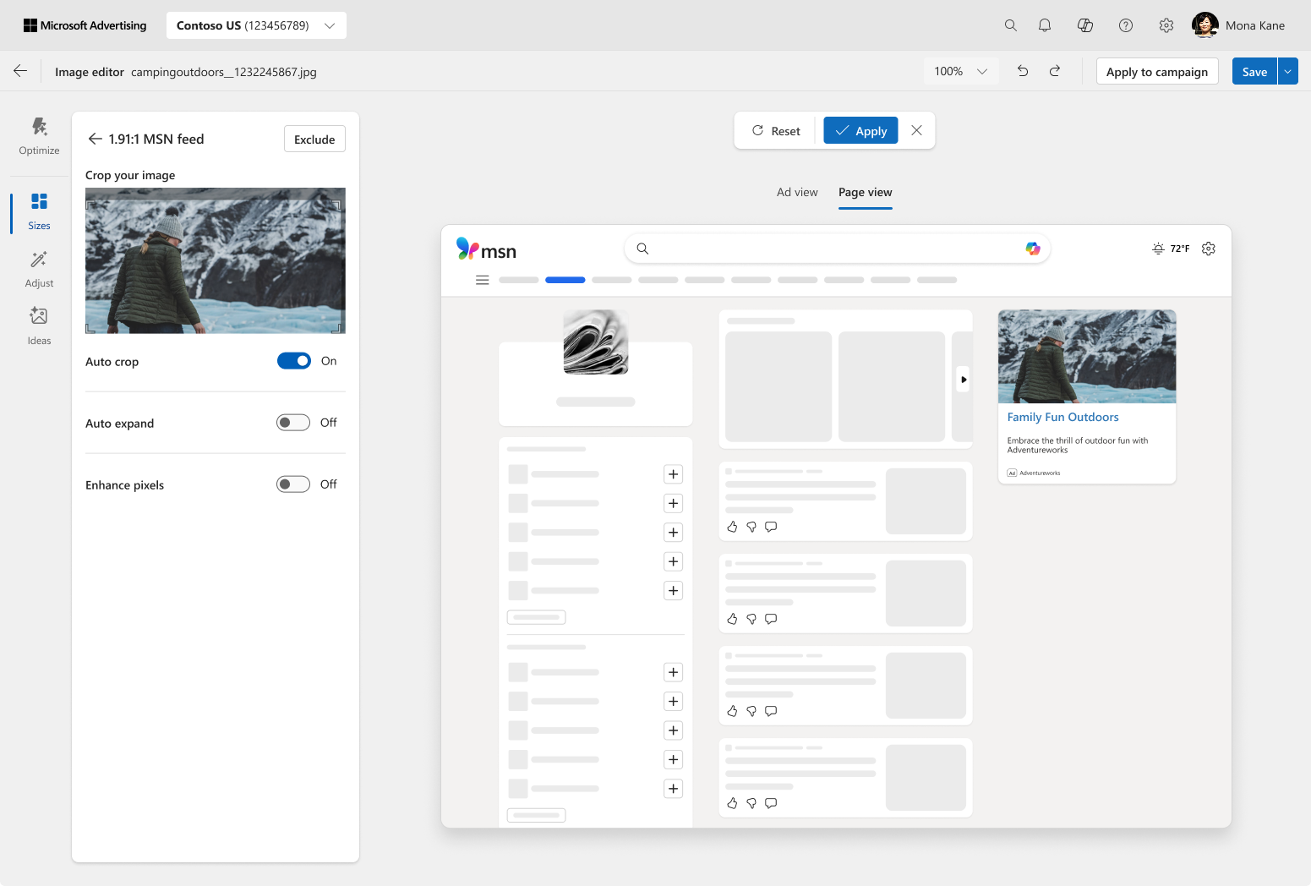Image resolution: width=1311 pixels, height=886 pixels.
Task: Click the blue Apply button
Action: pos(860,130)
